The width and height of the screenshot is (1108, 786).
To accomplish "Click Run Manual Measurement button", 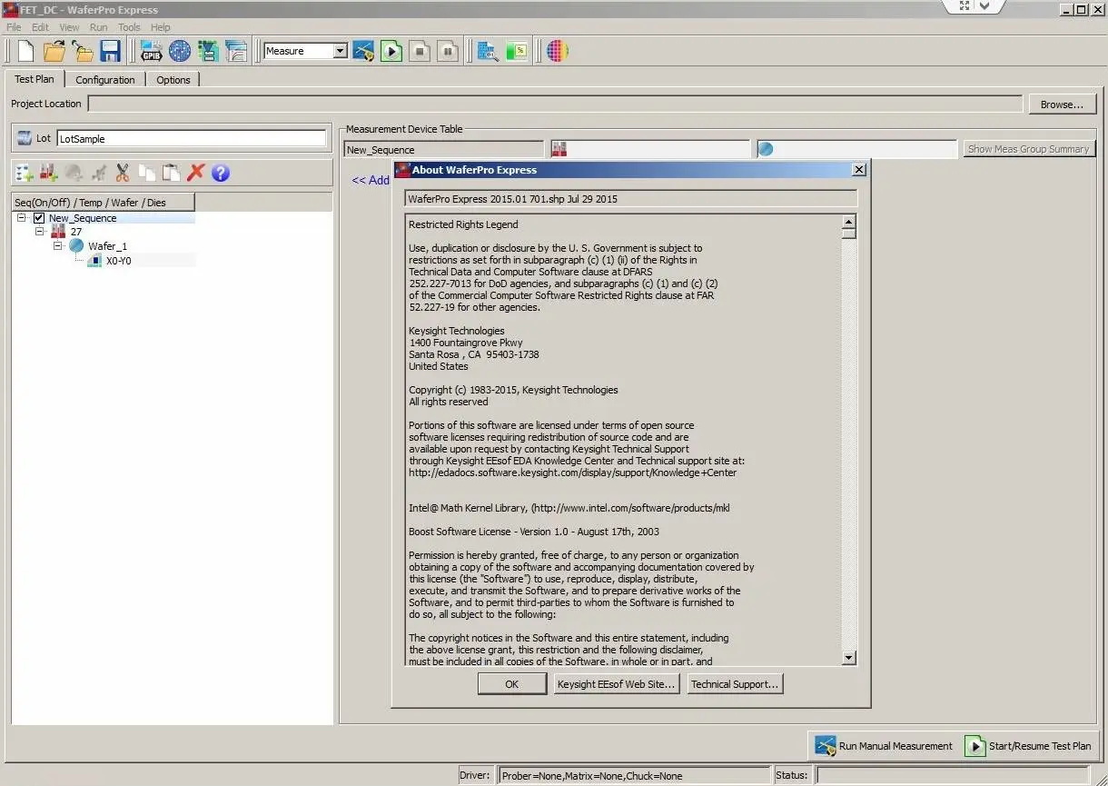I will [x=883, y=746].
